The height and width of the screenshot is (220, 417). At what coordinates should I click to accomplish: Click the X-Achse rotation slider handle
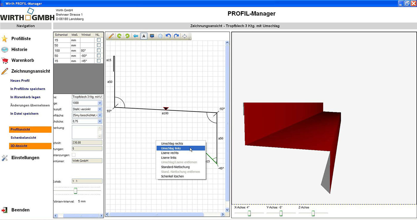(249, 213)
